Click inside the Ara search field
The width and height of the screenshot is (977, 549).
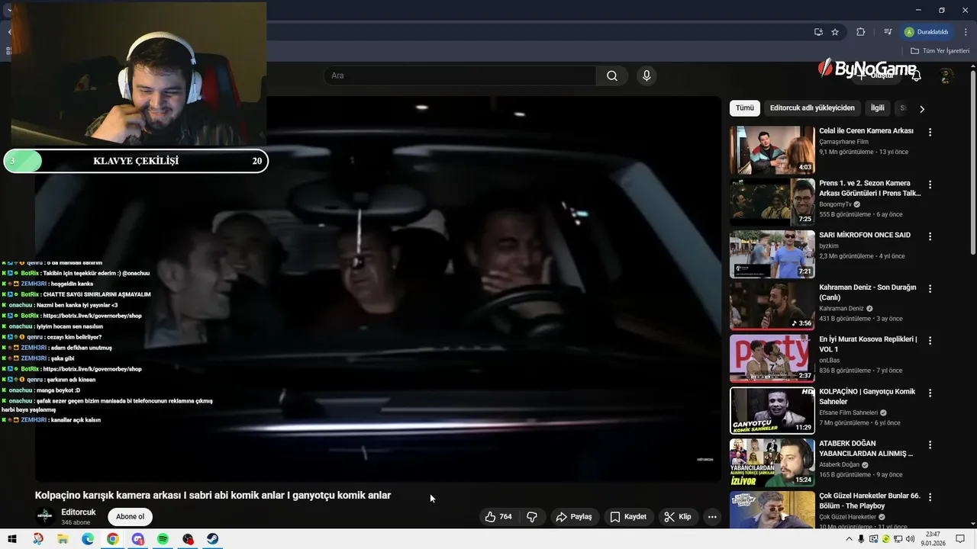(459, 75)
